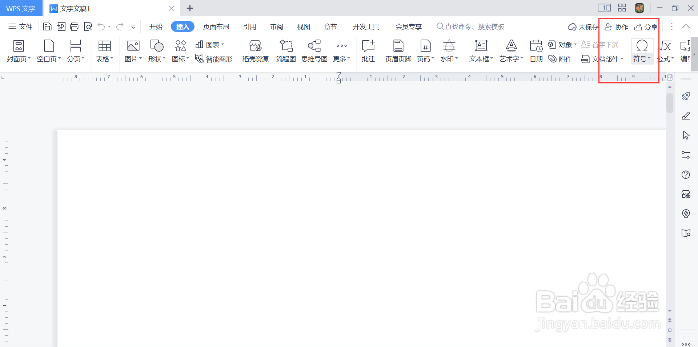Image resolution: width=698 pixels, height=347 pixels.
Task: Insert a table using the 表格 icon
Action: pyautogui.click(x=104, y=51)
